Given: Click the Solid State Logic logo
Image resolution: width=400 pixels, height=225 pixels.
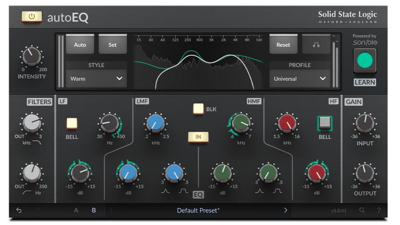Looking at the screenshot, I should coord(347,17).
